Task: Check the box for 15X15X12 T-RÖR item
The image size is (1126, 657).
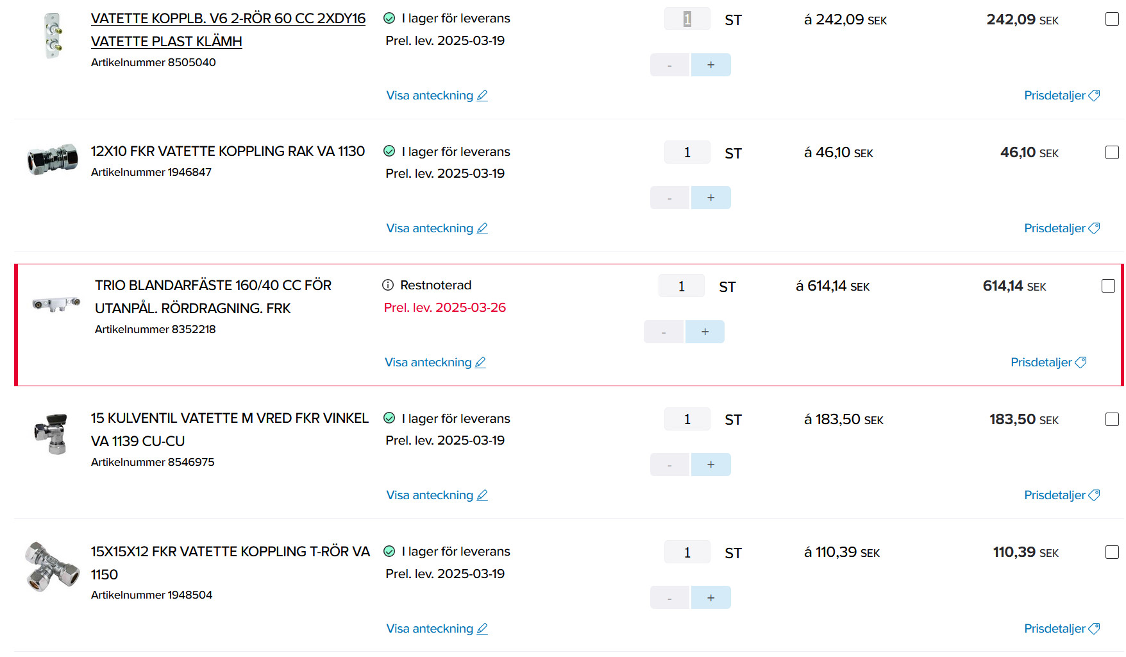Action: pos(1112,552)
